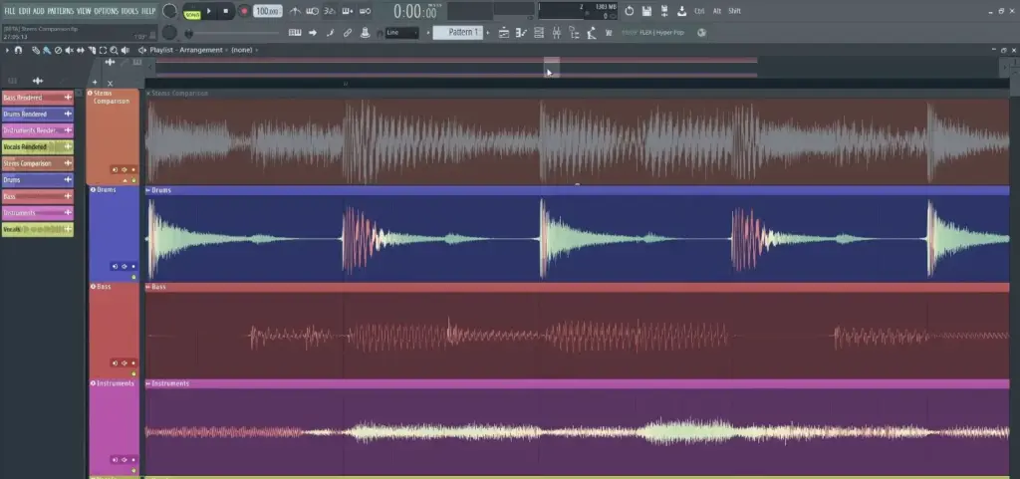Click the FLEX | Hyper Pop news panel

(654, 33)
